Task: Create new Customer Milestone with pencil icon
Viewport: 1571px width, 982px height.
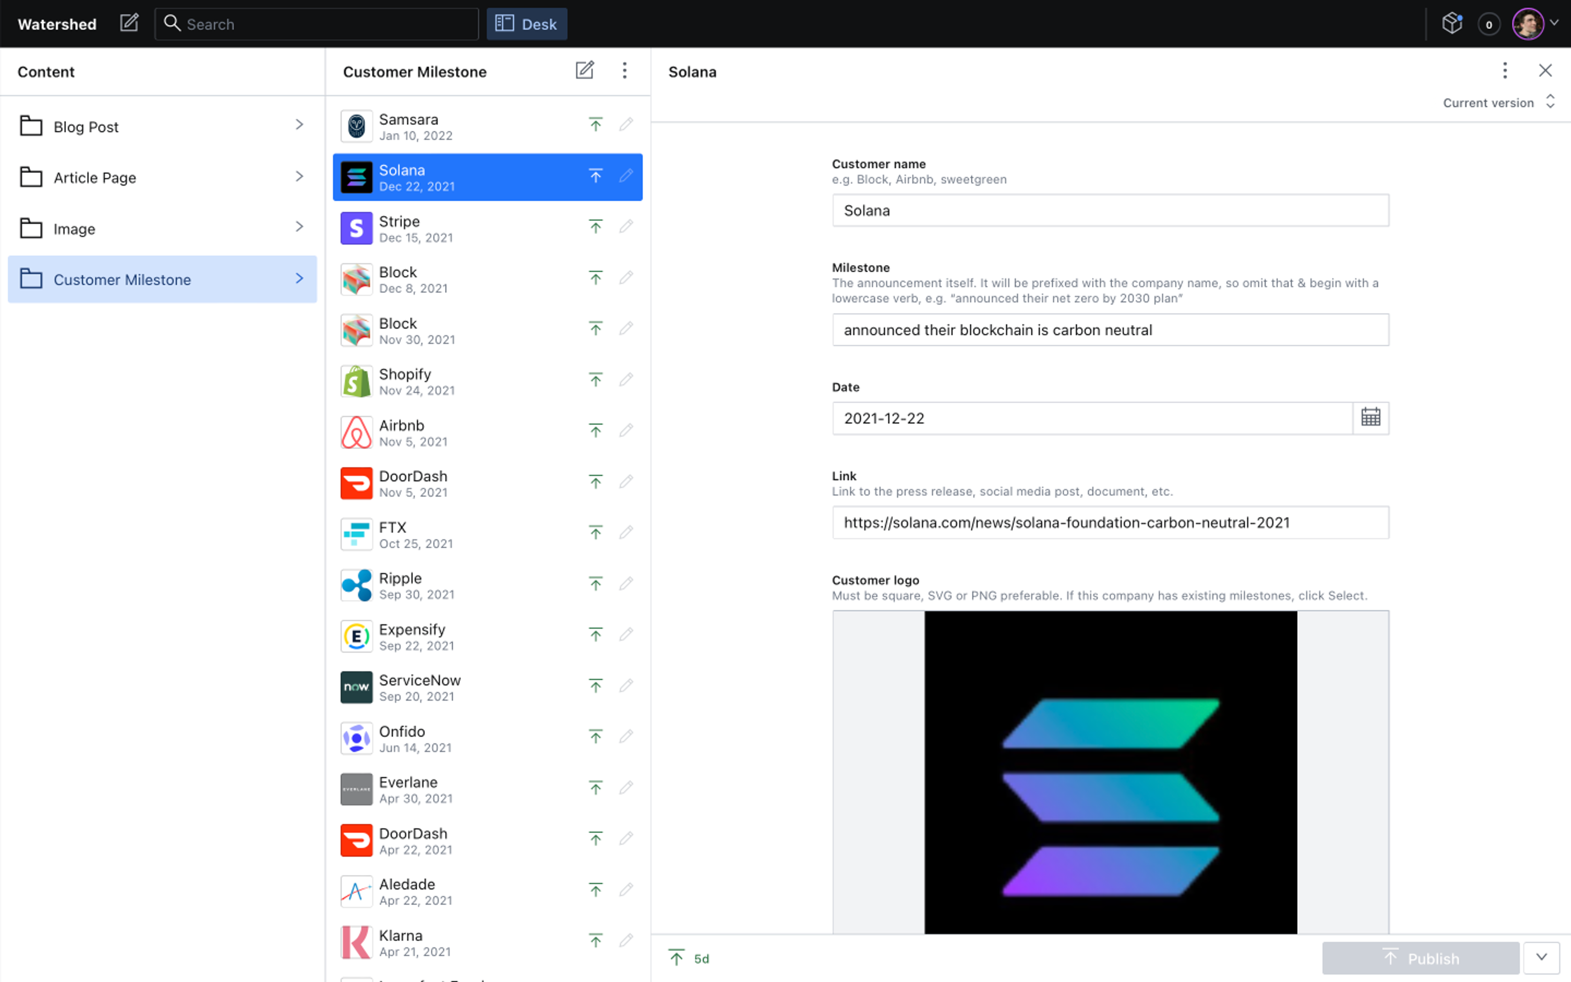Action: tap(584, 70)
